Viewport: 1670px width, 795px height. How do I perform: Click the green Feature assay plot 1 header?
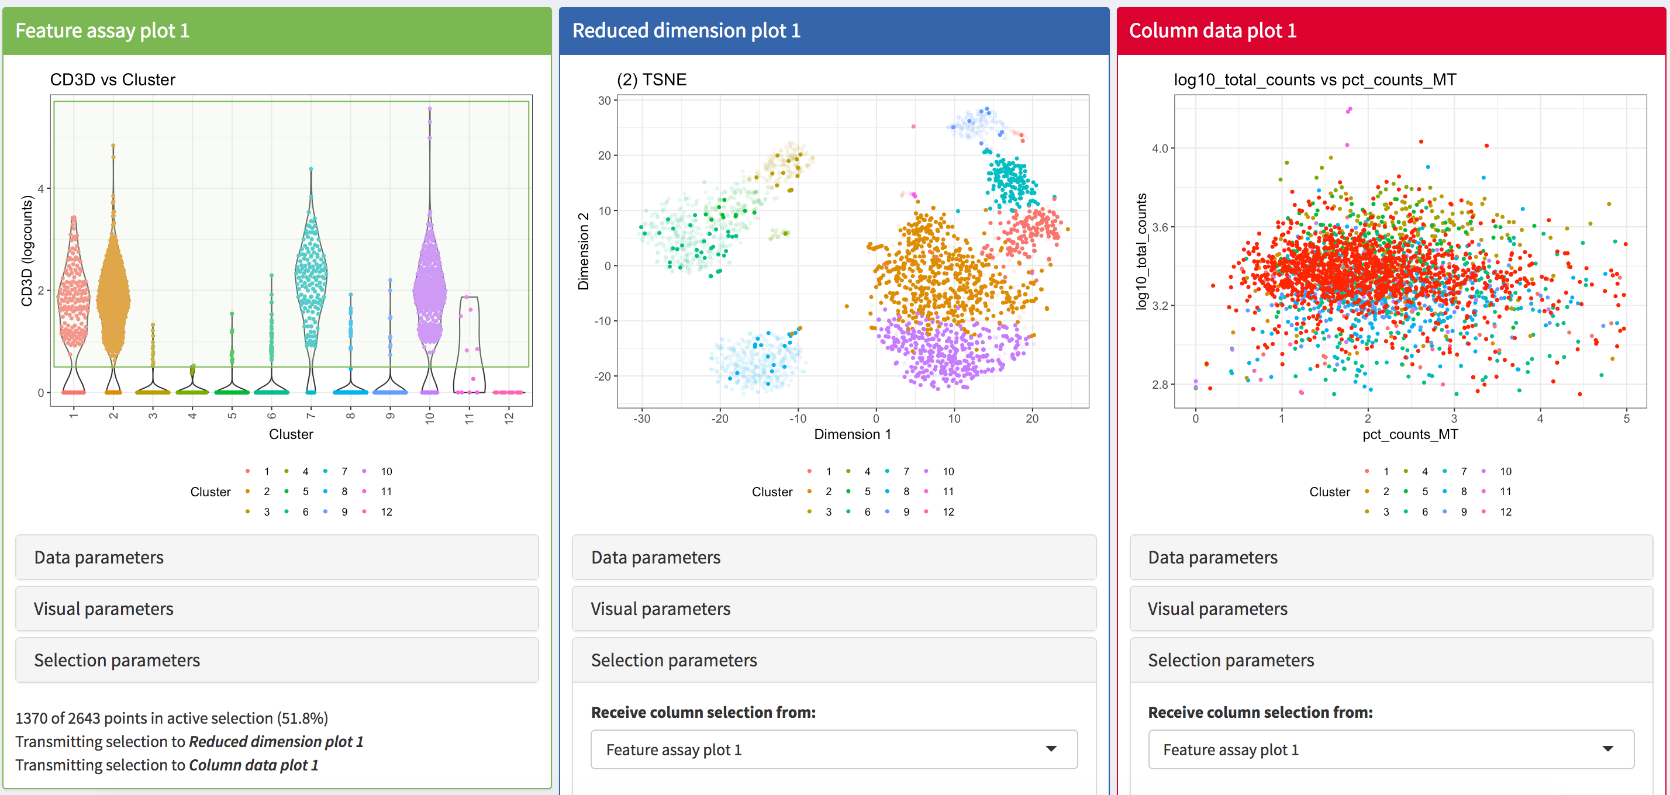coord(277,30)
